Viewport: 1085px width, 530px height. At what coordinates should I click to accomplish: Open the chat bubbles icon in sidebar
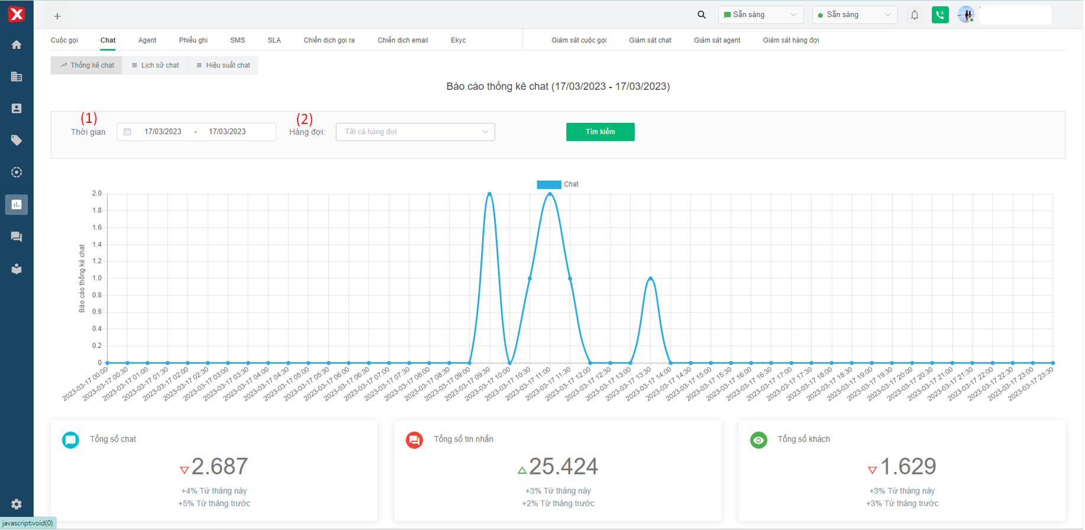(x=17, y=237)
